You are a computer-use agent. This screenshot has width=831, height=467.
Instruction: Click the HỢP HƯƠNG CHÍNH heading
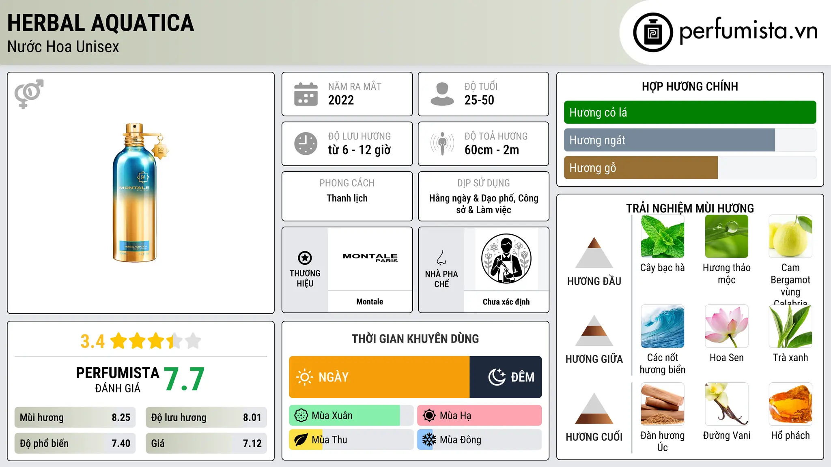690,86
